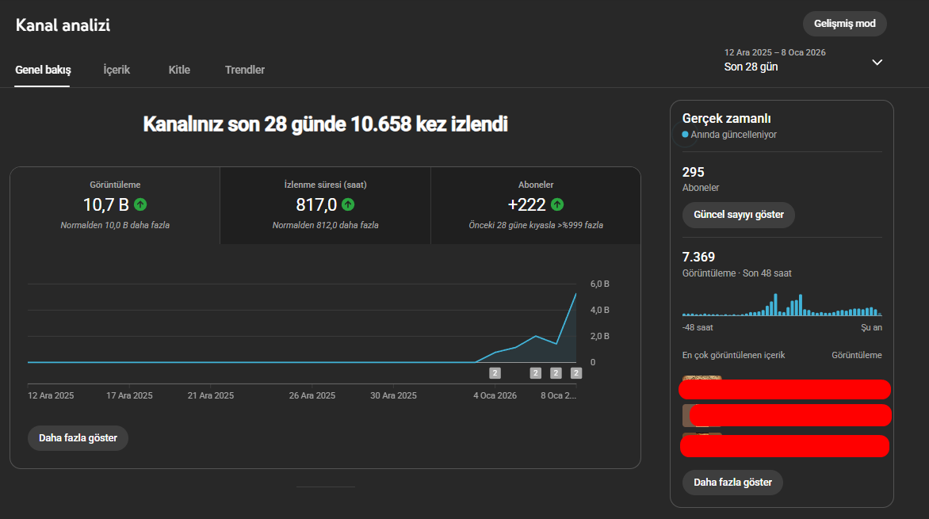Click Daha fazla göster in real-time panel

click(x=732, y=483)
